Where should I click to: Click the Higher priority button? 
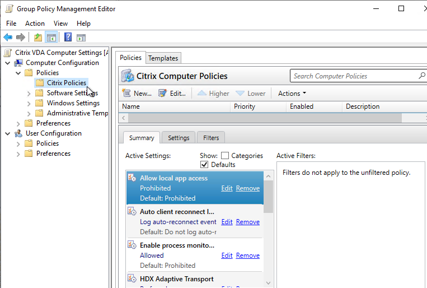point(213,93)
